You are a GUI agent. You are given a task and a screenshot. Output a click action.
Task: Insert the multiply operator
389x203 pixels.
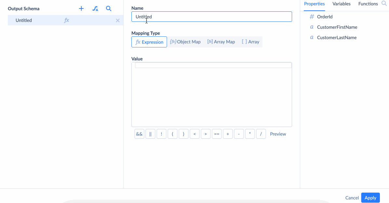[x=250, y=134]
